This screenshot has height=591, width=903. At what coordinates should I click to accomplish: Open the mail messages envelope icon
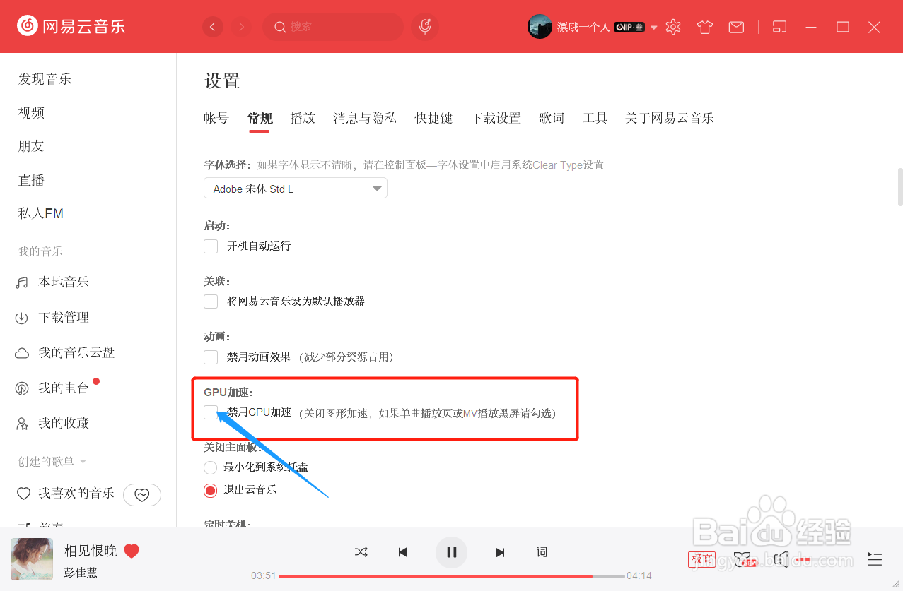736,27
